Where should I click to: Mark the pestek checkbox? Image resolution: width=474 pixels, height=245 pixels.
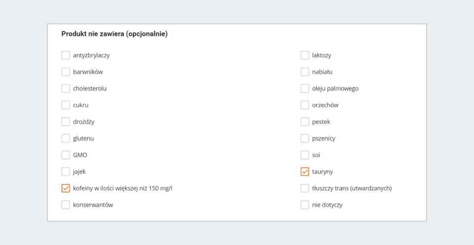(x=305, y=122)
